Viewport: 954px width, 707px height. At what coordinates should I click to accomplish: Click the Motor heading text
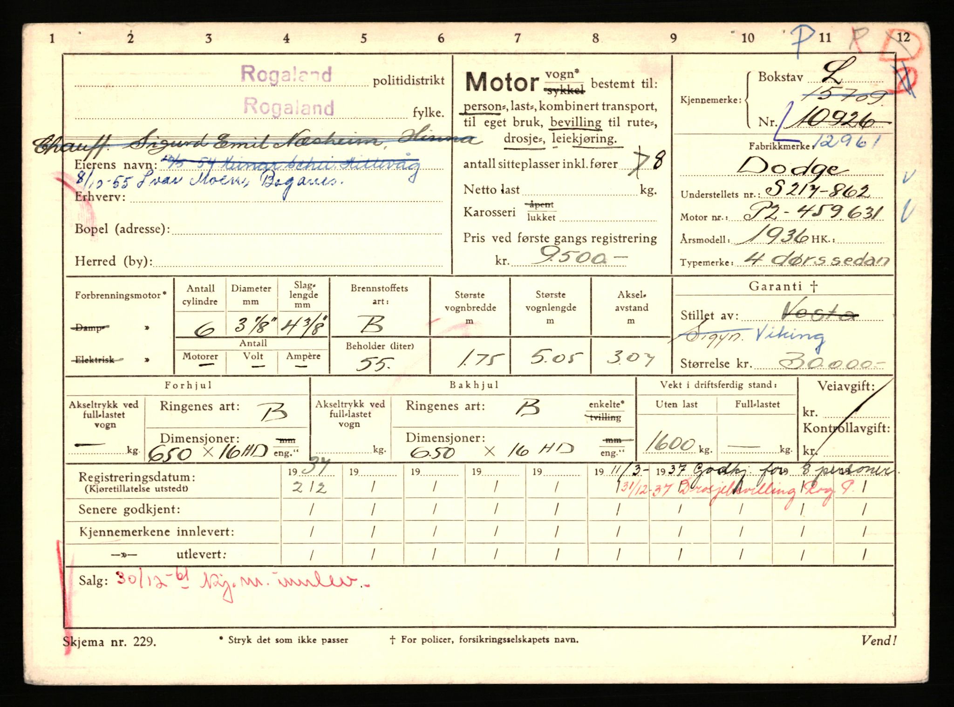pos(502,82)
